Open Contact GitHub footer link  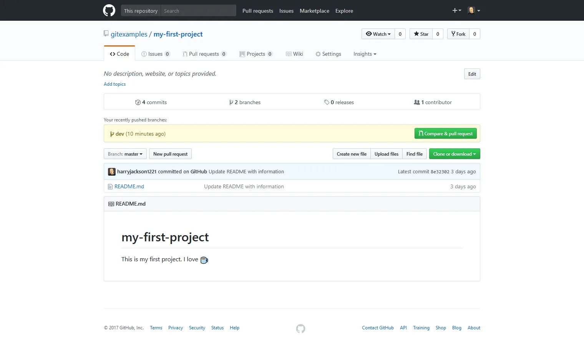(x=378, y=328)
